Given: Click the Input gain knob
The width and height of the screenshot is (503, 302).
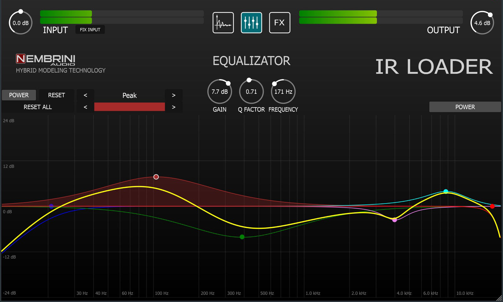Looking at the screenshot, I should point(21,23).
